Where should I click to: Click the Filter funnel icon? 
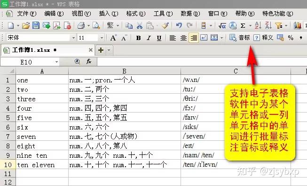pyautogui.click(x=279, y=25)
